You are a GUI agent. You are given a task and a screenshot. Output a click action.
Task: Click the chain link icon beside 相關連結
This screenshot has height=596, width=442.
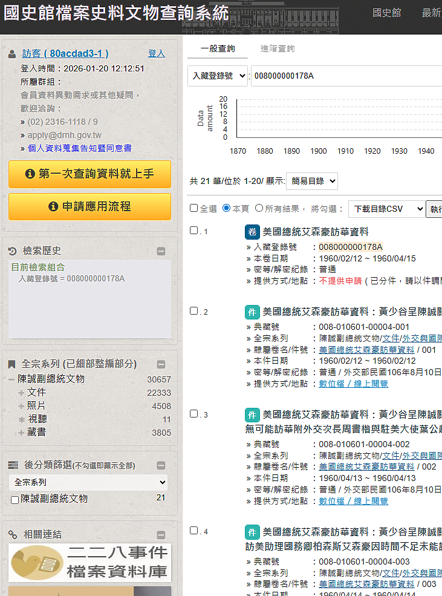click(x=13, y=535)
